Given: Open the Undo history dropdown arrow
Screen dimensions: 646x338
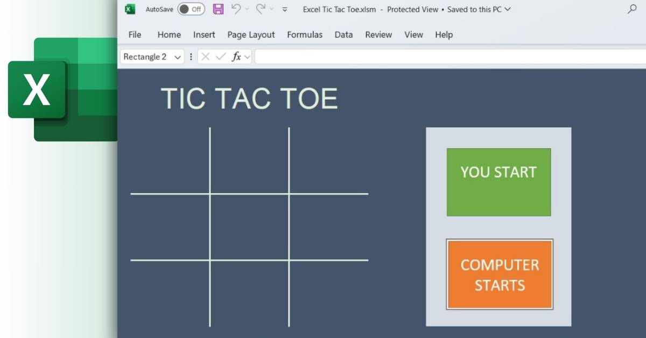Looking at the screenshot, I should pyautogui.click(x=247, y=9).
